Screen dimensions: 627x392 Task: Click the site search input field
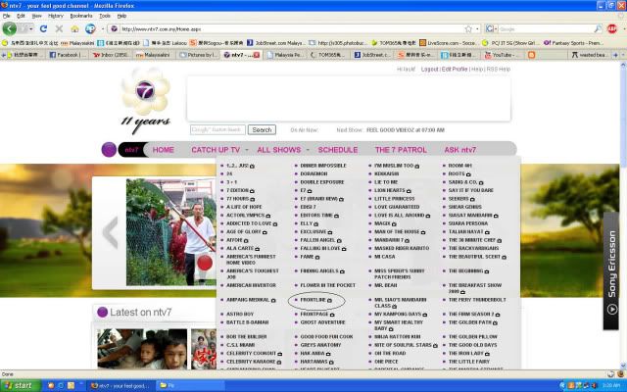pyautogui.click(x=217, y=130)
